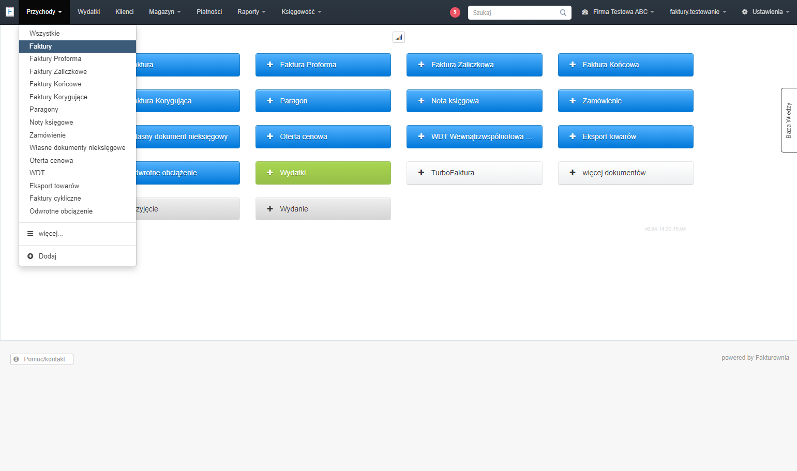Screen dimensions: 797x471
Task: Select Eksport towarów in the dropdown menu
Action: pos(78,186)
